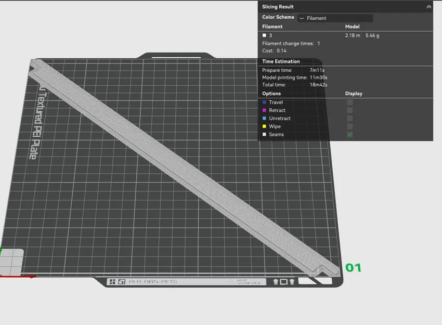Click the filament 3 color swatch

(264, 35)
